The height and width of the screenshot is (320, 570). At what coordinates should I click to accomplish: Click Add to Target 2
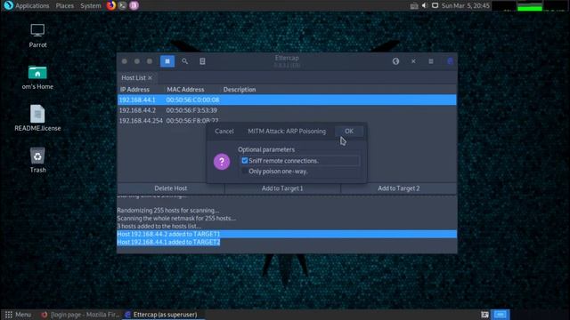click(x=398, y=188)
